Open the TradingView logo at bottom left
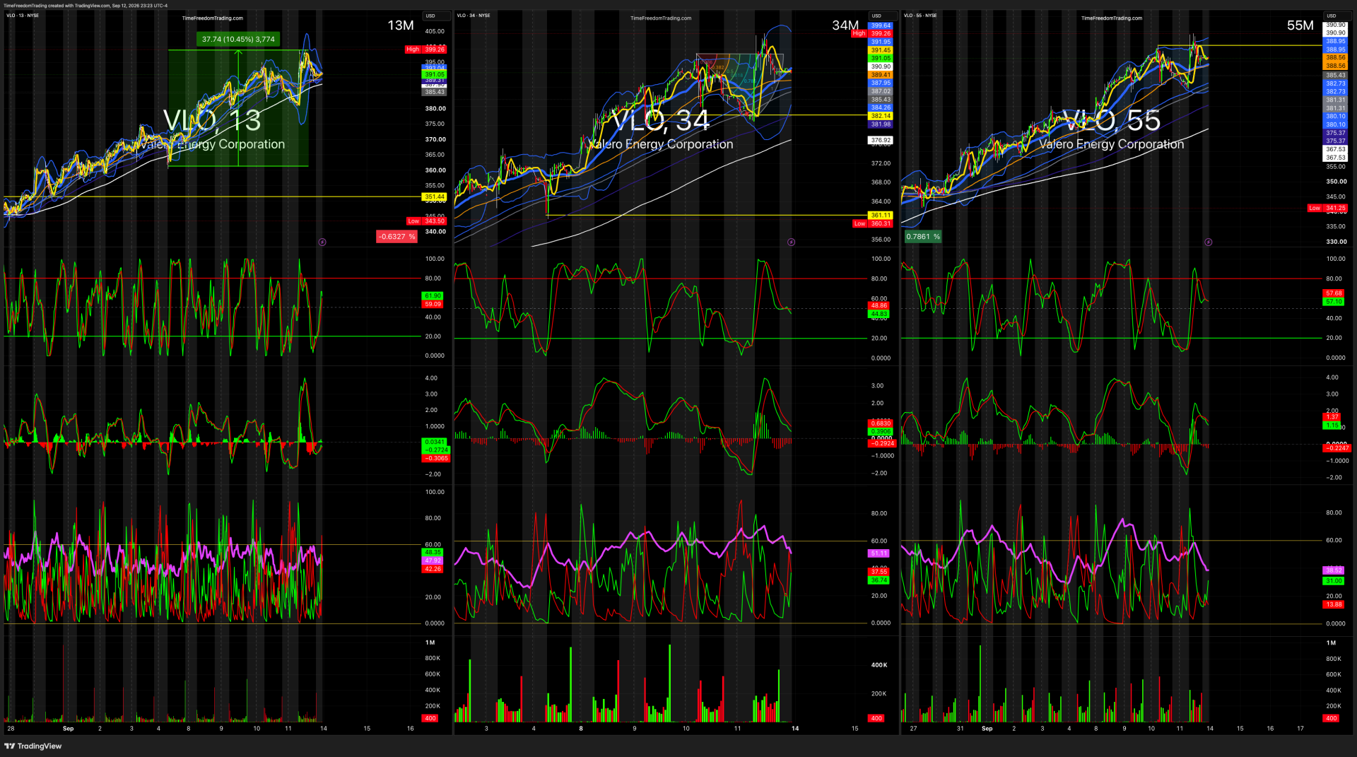 [33, 746]
